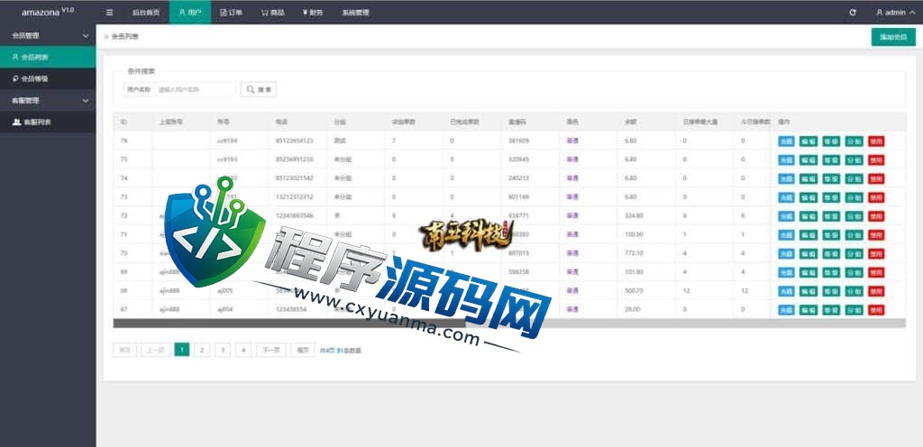923x447 pixels.
Task: Go to pagination page 4
Action: (x=243, y=350)
